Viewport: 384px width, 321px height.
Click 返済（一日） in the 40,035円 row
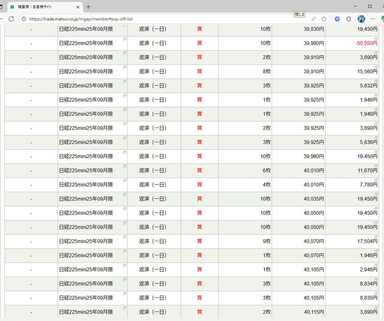pyautogui.click(x=153, y=199)
